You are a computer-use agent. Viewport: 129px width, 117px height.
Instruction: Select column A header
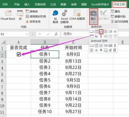18,42
